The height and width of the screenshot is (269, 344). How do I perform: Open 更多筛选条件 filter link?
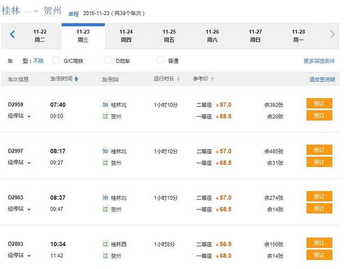click(x=319, y=61)
